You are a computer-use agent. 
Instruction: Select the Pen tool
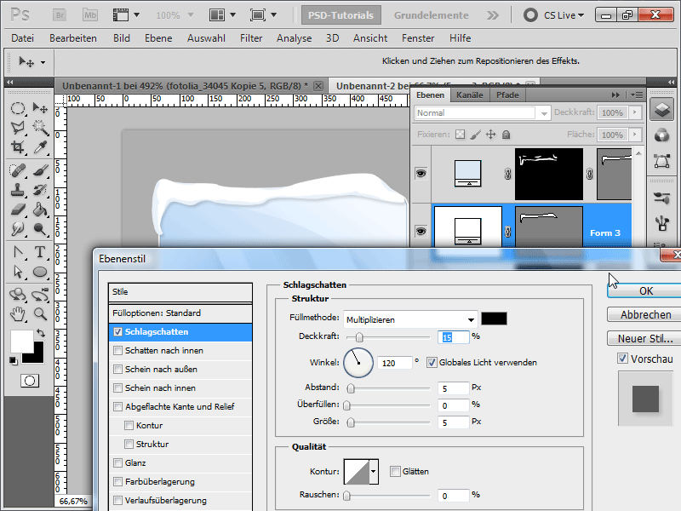point(17,252)
